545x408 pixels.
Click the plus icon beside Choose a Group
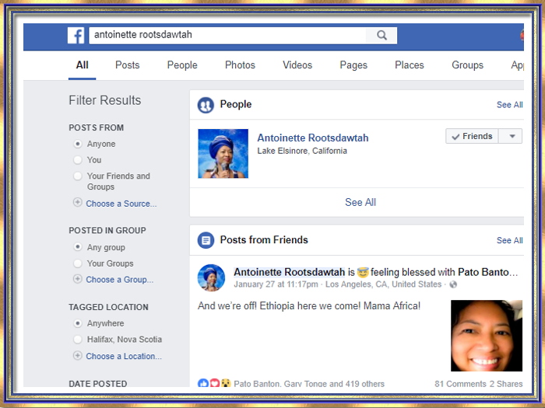(x=77, y=279)
